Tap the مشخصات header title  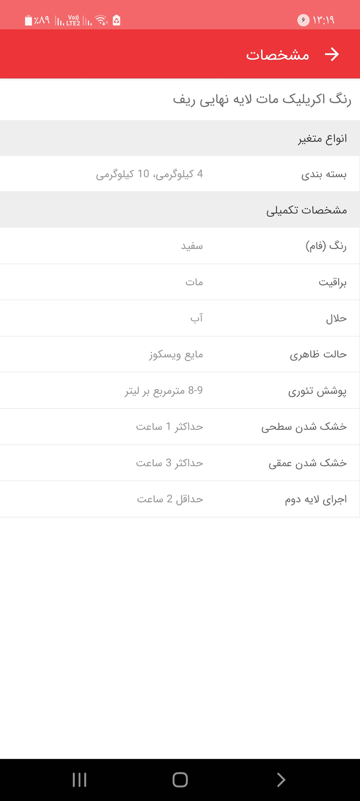pyautogui.click(x=278, y=55)
